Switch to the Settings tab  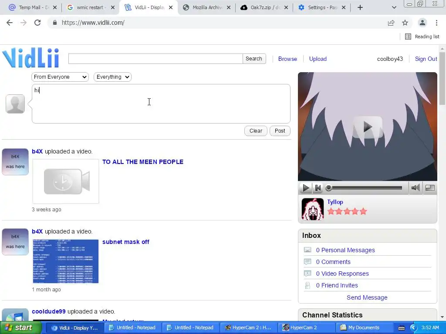[322, 8]
